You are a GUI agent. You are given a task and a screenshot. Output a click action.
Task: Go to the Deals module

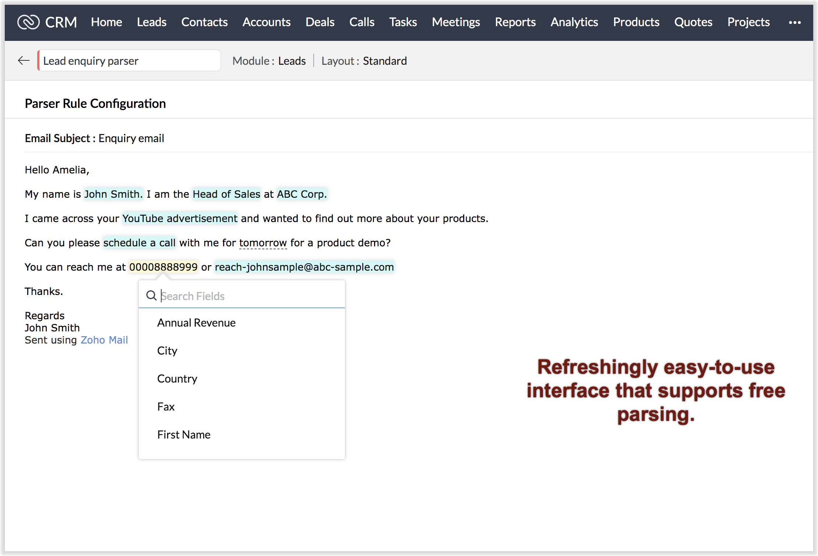[320, 22]
